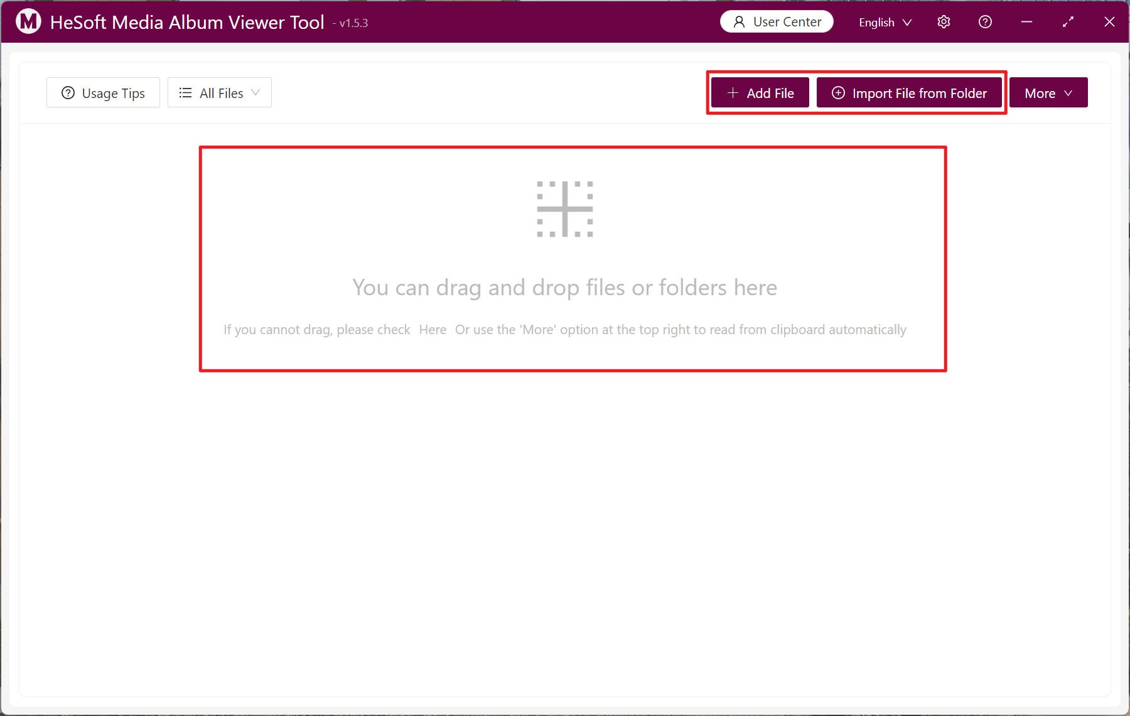Viewport: 1130px width, 716px height.
Task: Maximize the window using the expand icon
Action: (1068, 22)
